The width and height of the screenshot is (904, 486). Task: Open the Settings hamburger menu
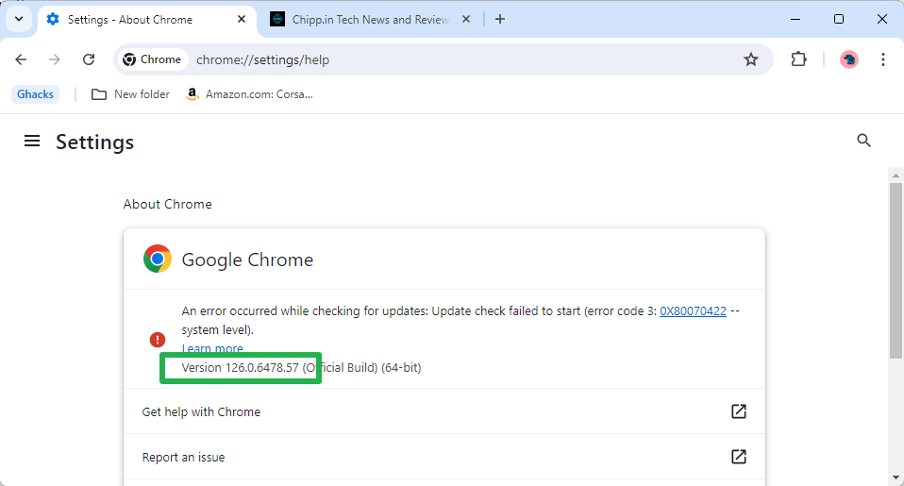(32, 141)
